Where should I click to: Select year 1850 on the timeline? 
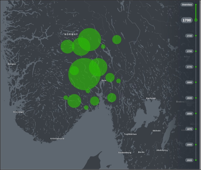click(x=189, y=114)
